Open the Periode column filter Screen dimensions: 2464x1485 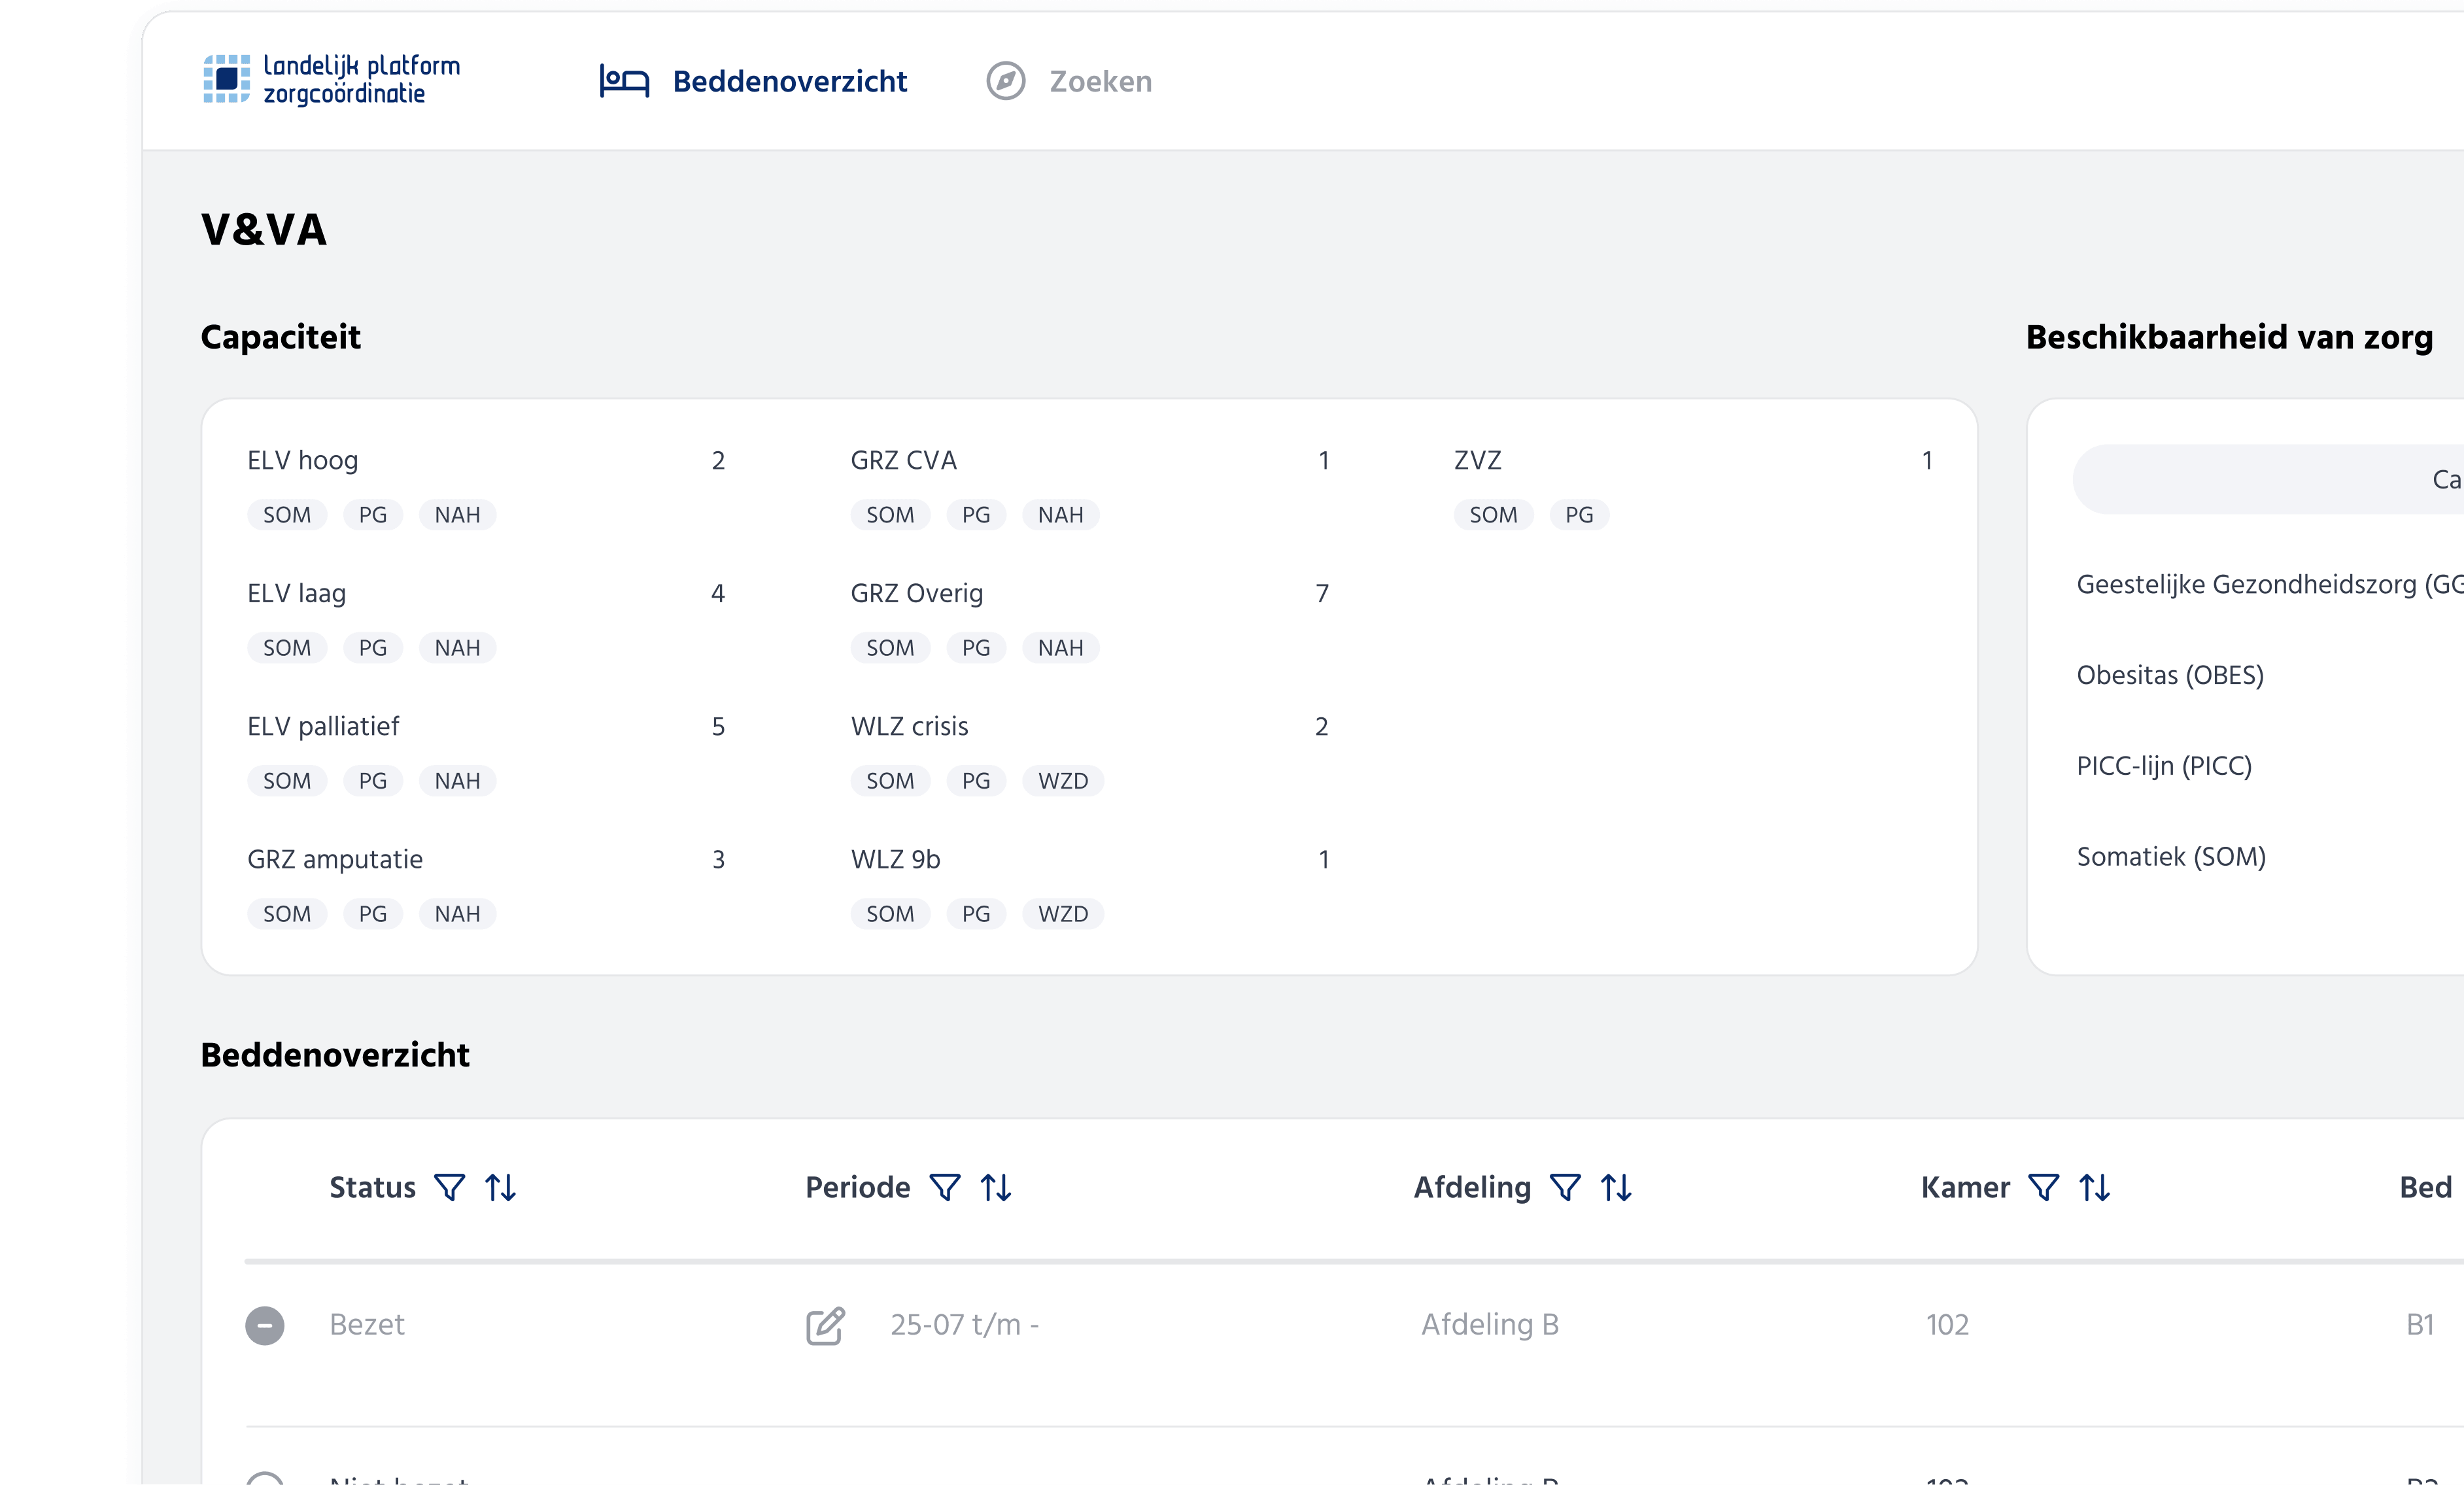(x=945, y=1187)
